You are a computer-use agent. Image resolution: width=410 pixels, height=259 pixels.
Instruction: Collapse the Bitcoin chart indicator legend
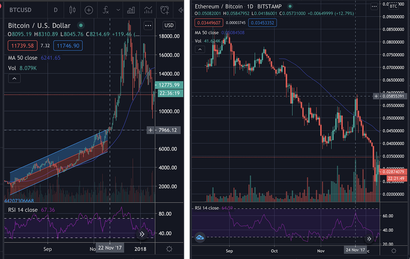14,79
